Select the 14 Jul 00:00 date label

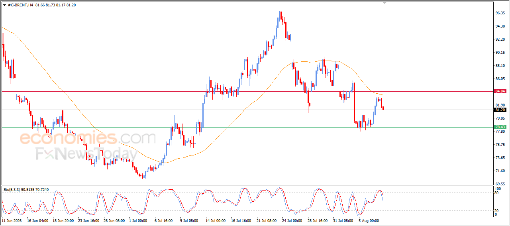coord(215,220)
